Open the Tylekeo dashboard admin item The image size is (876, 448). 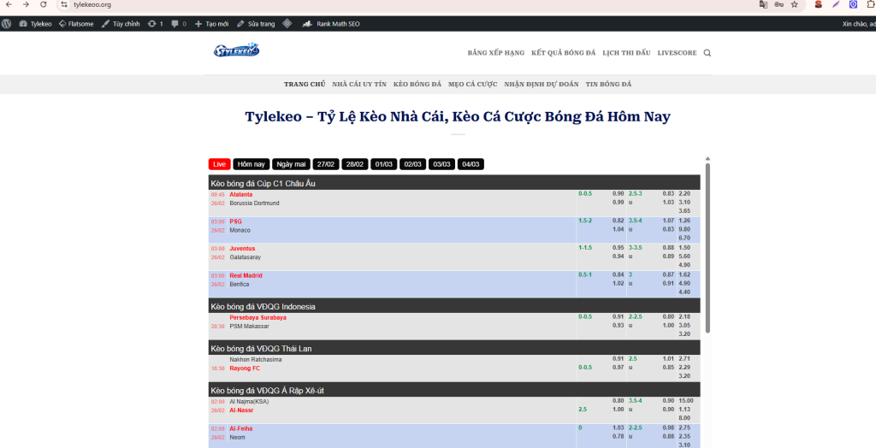35,24
